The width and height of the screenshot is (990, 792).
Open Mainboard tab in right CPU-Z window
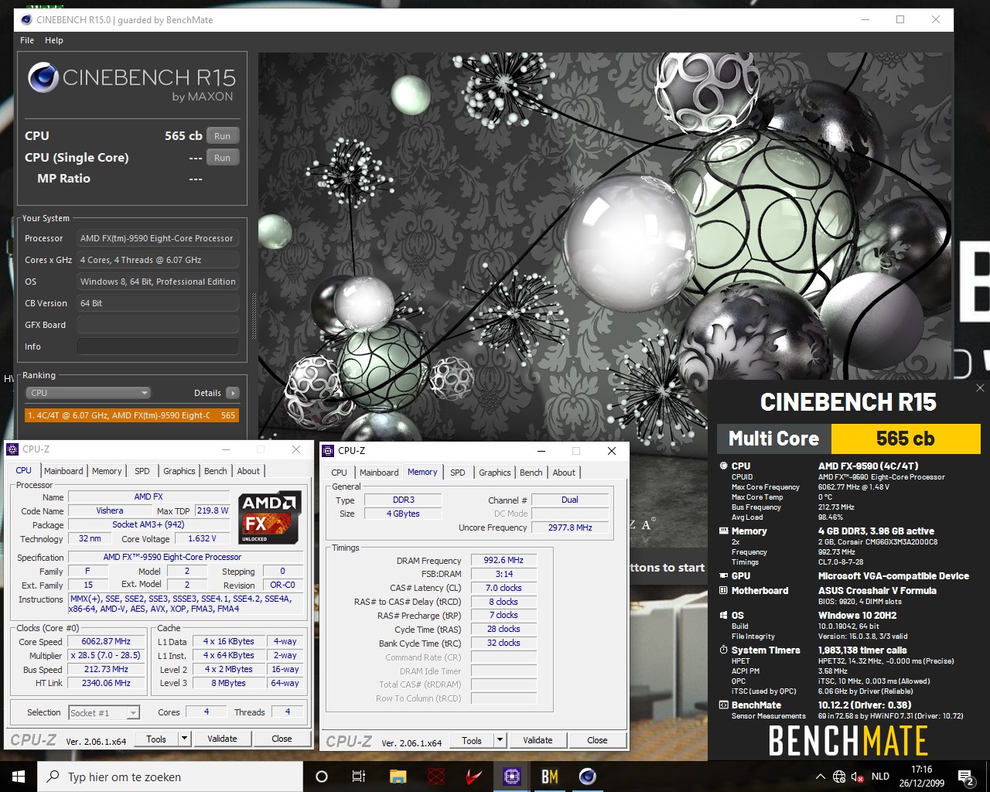[379, 473]
